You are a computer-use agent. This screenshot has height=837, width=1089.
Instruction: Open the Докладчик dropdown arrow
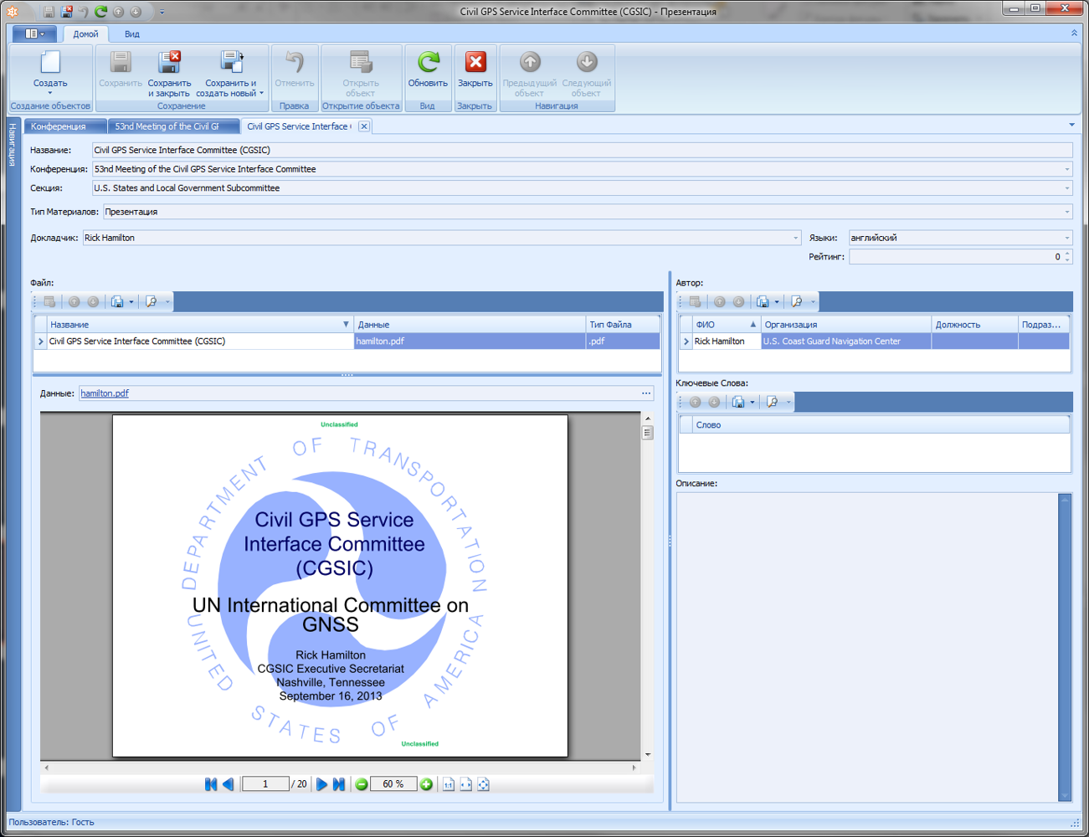coord(795,238)
